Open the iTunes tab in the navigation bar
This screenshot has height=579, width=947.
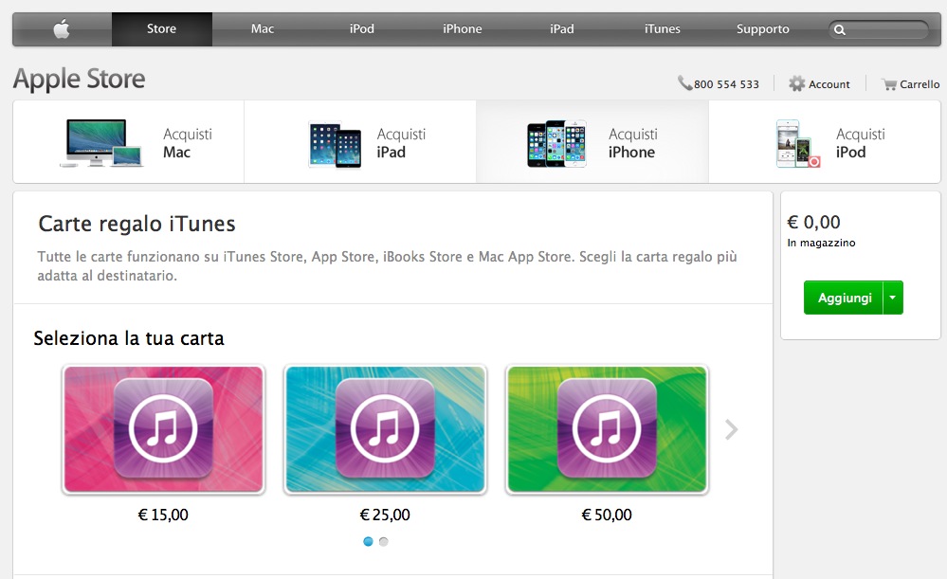tap(662, 29)
